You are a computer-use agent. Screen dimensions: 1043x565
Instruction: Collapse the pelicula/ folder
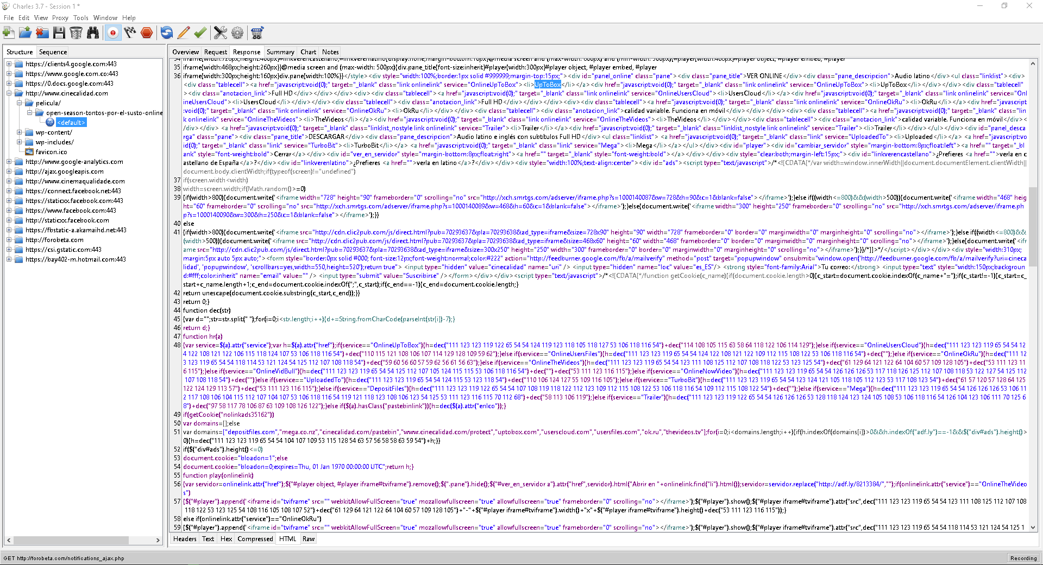coord(20,103)
